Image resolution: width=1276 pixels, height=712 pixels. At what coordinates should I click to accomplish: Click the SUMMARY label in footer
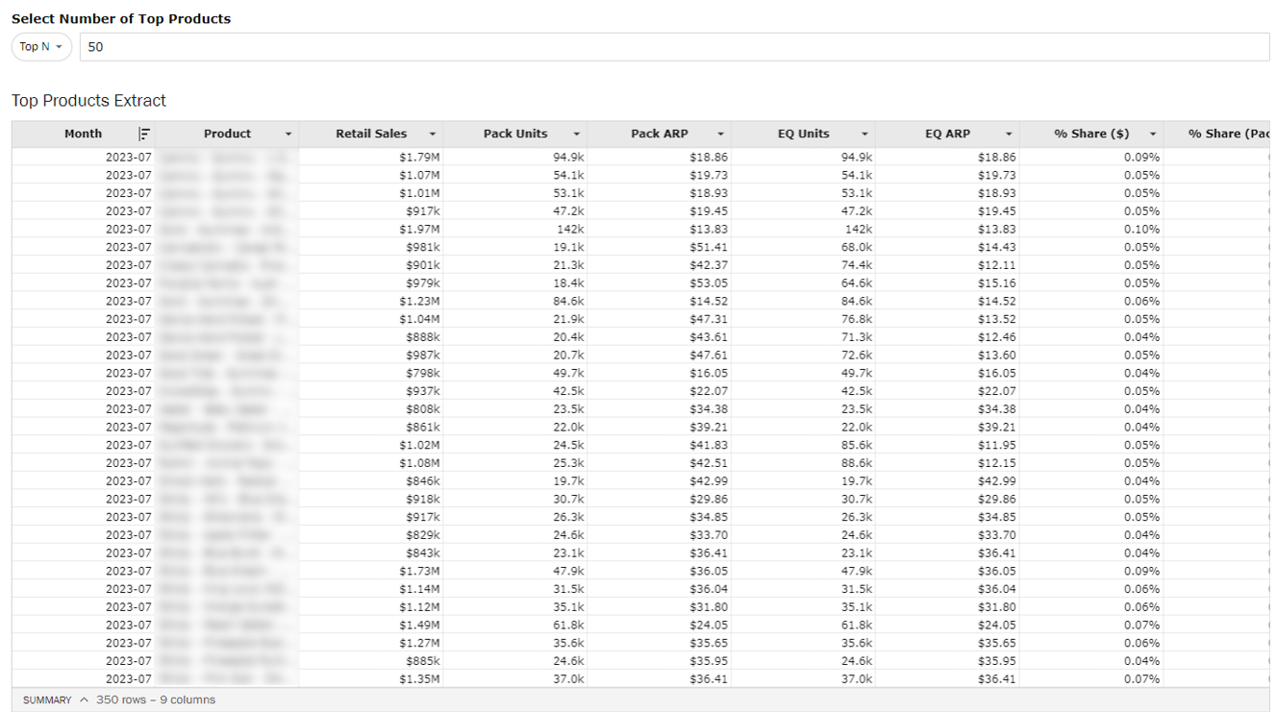coord(47,700)
